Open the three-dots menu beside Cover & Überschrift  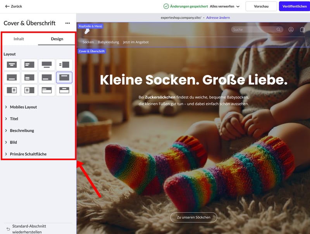coord(68,23)
